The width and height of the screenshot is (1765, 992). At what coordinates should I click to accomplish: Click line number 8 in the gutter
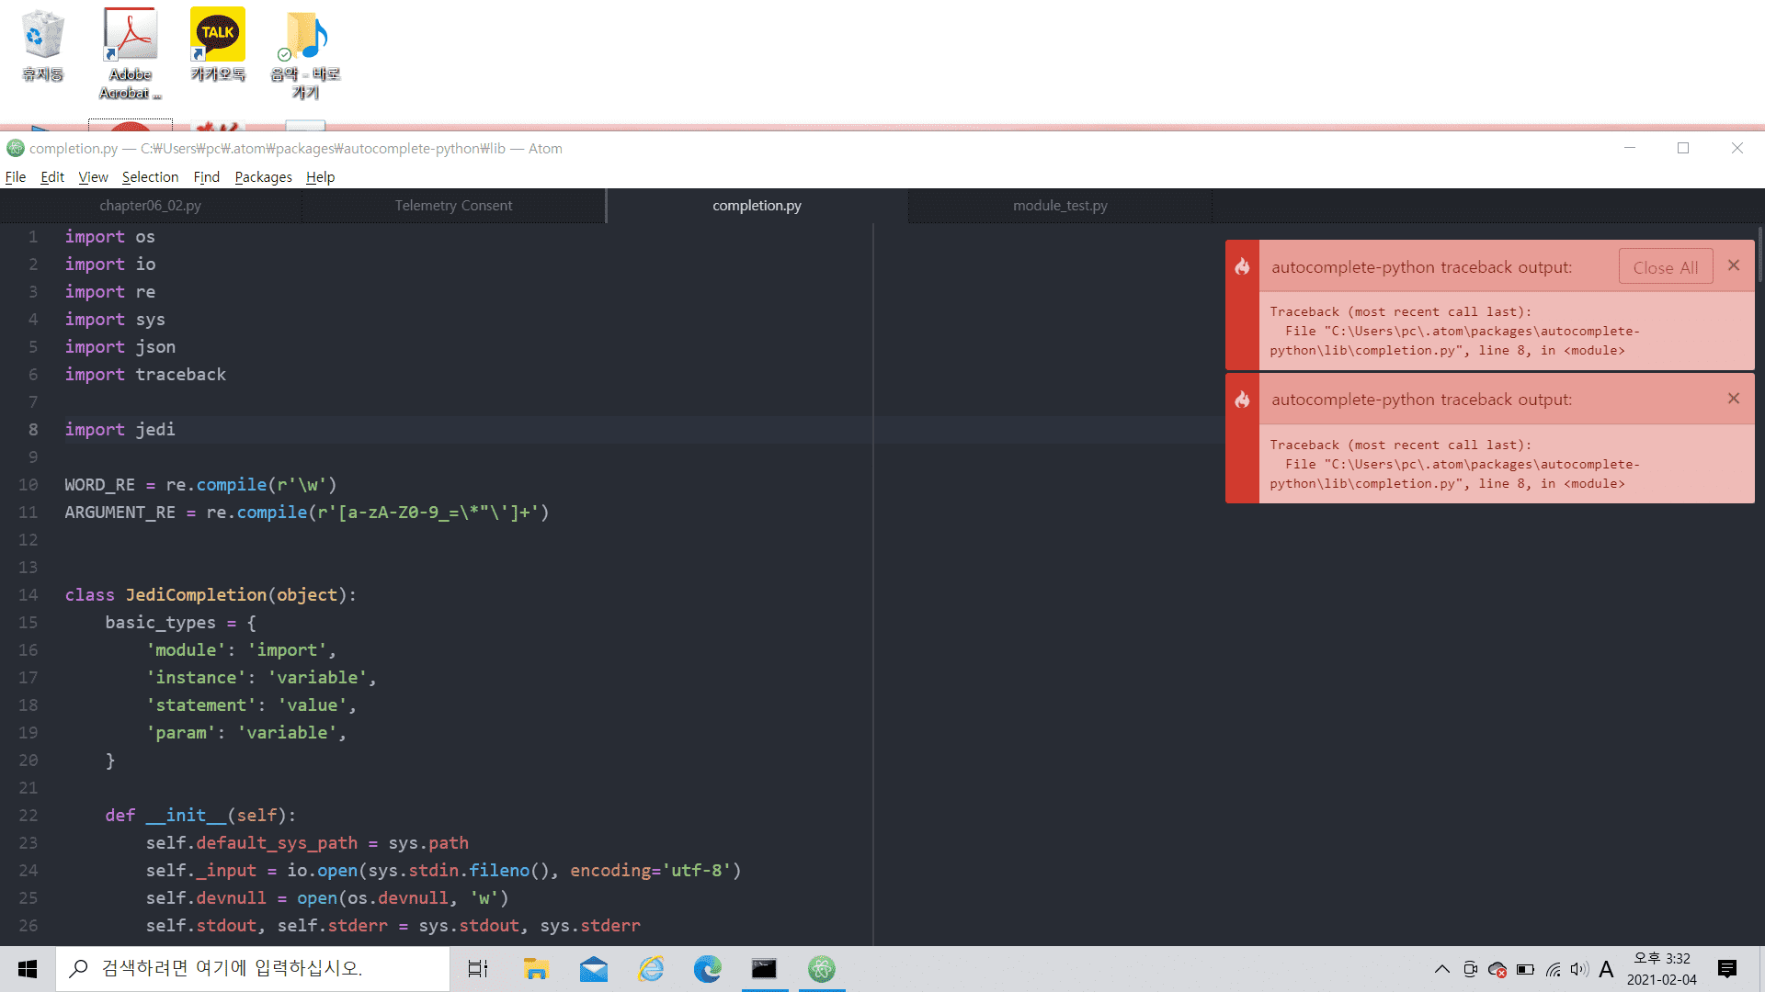pos(33,430)
